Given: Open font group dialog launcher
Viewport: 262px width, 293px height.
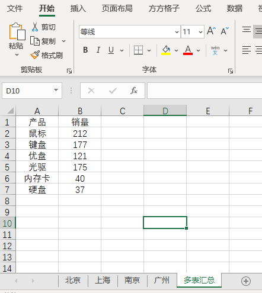Looking at the screenshot, I should (231, 71).
